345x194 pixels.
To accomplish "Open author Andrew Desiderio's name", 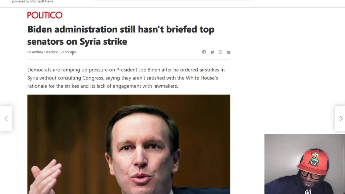I will 45,52.
